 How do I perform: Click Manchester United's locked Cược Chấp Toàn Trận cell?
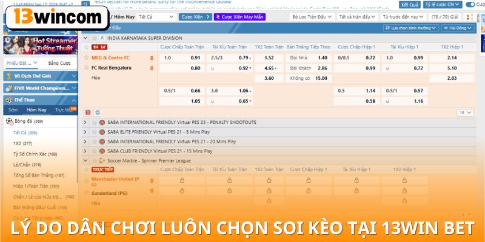tap(182, 180)
